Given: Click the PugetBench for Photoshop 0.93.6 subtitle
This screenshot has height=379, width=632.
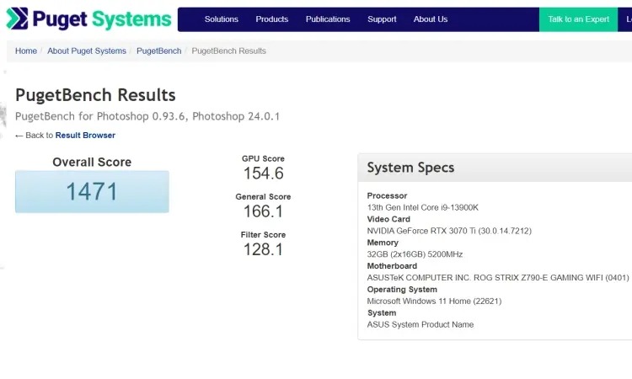Looking at the screenshot, I should point(147,116).
